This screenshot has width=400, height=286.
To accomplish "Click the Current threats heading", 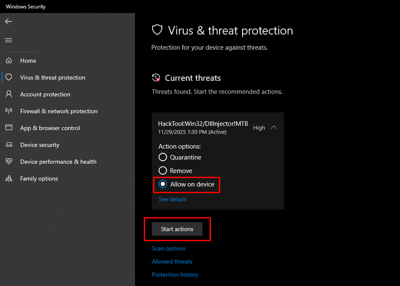I will pyautogui.click(x=193, y=78).
